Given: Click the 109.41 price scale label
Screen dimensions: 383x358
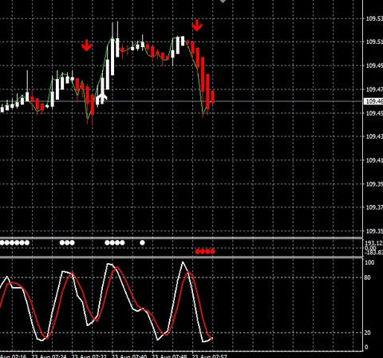Looking at the screenshot, I should pos(374,160).
